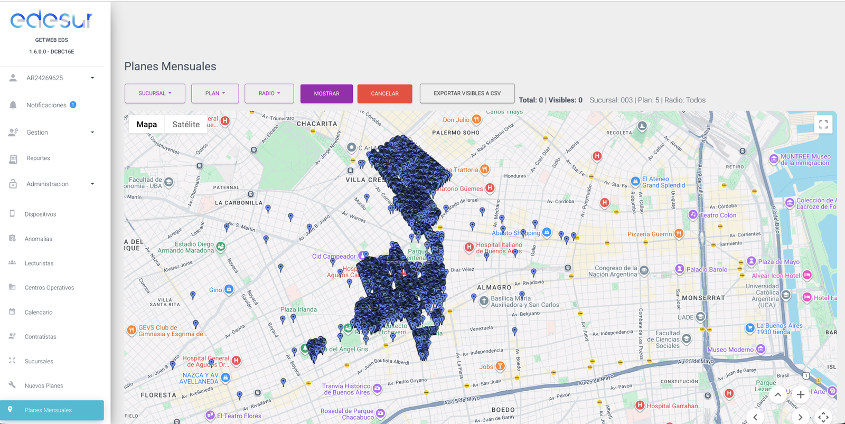The height and width of the screenshot is (424, 845).
Task: Open Centros Operativos link
Action: [x=49, y=288]
